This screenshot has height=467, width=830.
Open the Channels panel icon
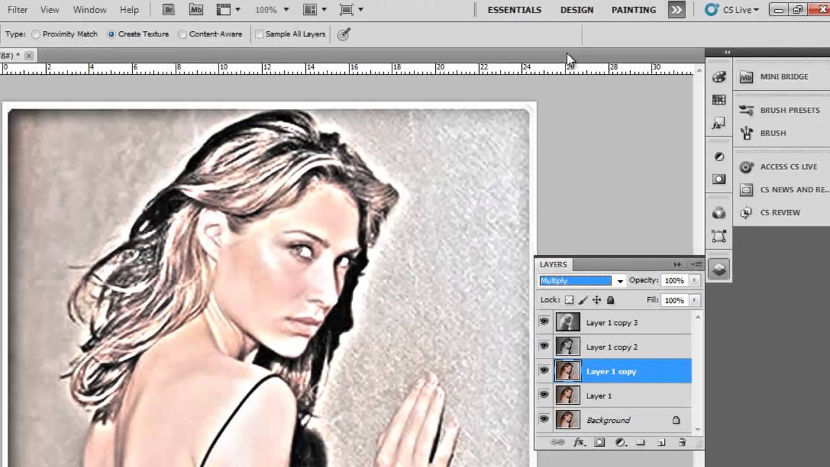[x=718, y=213]
